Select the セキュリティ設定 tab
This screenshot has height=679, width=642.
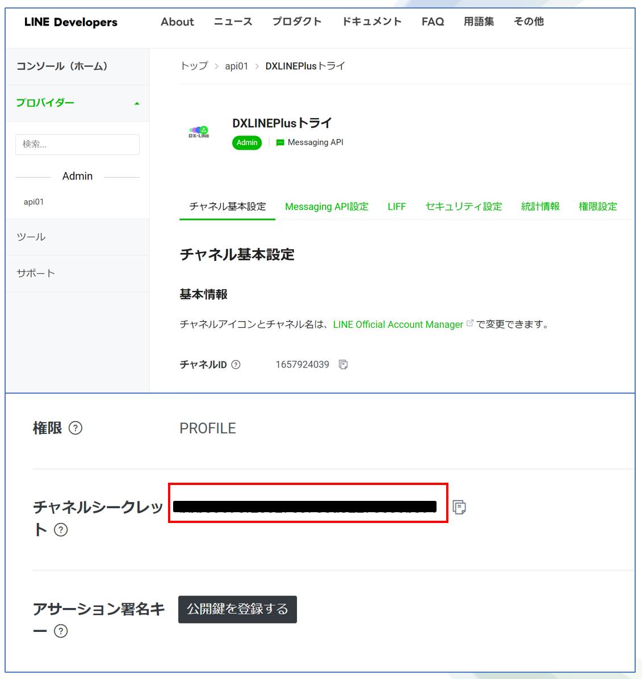[x=463, y=206]
